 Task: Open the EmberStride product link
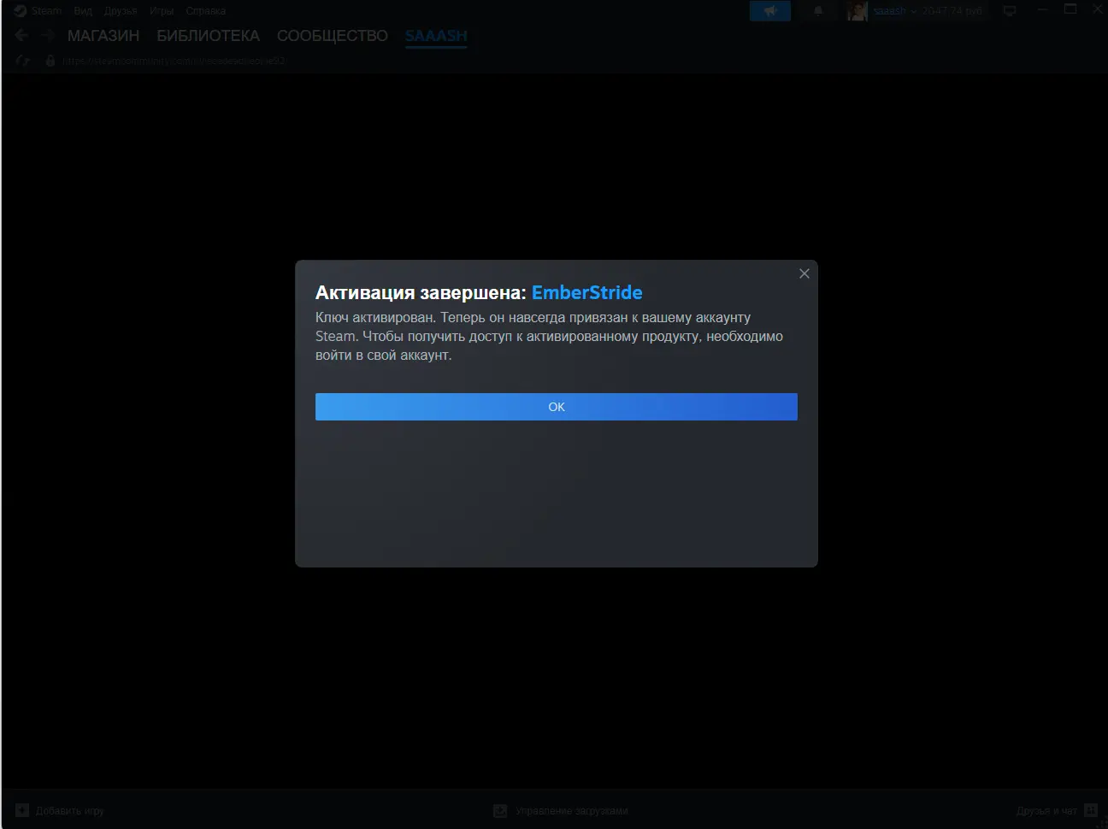tap(586, 292)
